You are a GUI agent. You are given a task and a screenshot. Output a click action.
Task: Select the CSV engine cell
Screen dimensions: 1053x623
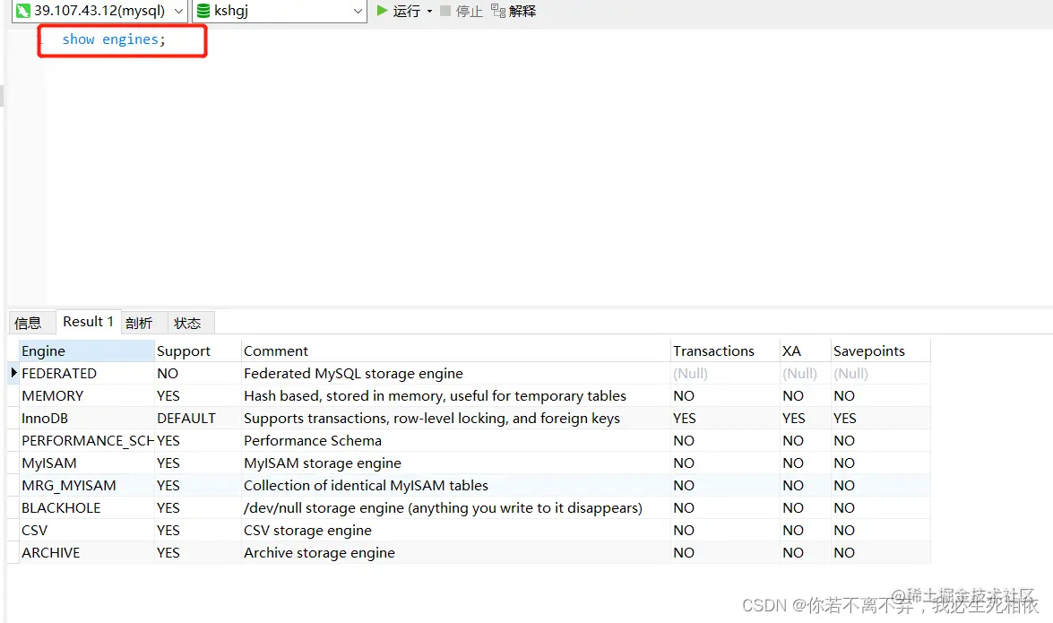click(87, 531)
